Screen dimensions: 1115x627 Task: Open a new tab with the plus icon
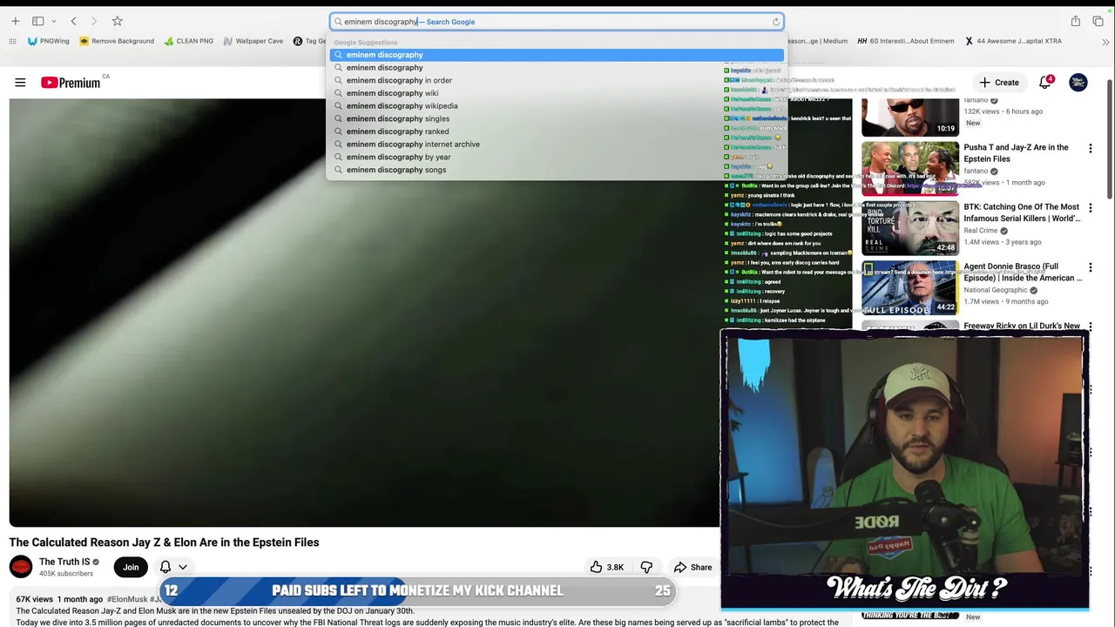(15, 21)
